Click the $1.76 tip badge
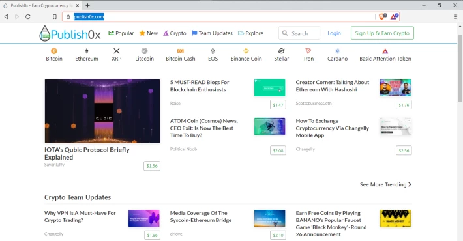The width and height of the screenshot is (463, 241). (x=404, y=105)
